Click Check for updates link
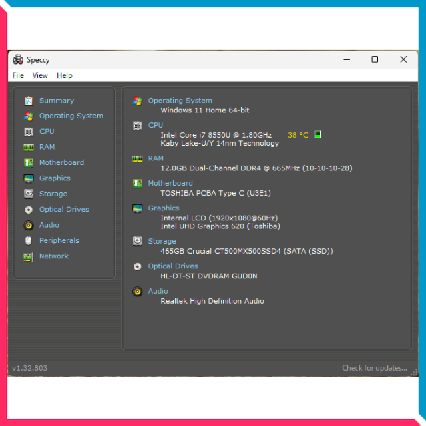The image size is (426, 426). [x=375, y=368]
